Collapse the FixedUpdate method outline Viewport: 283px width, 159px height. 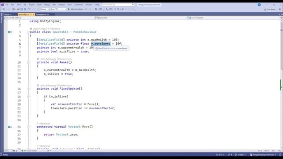tap(28, 89)
